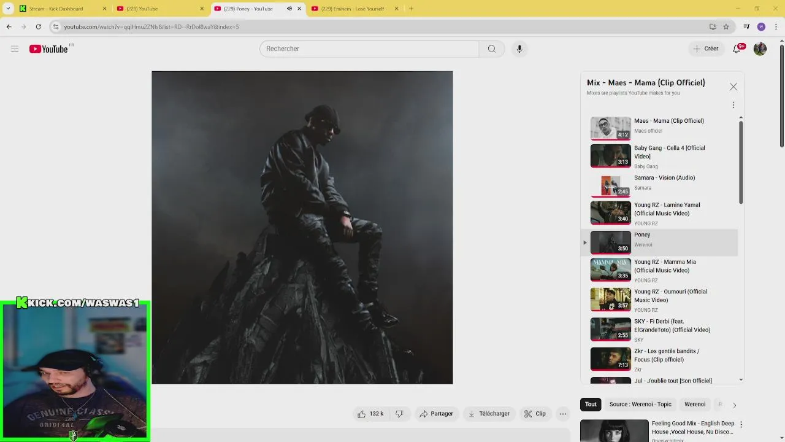The width and height of the screenshot is (785, 442).
Task: Click the playlist panel scrollbar
Action: [x=741, y=163]
